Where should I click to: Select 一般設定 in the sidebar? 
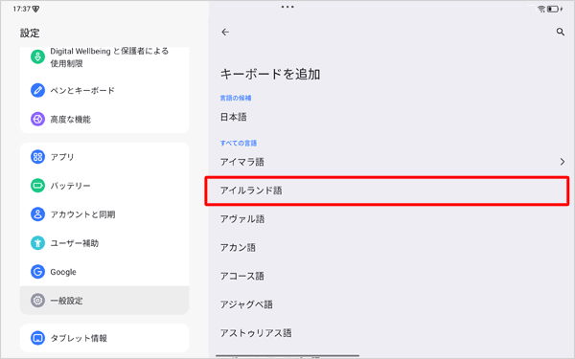click(104, 301)
